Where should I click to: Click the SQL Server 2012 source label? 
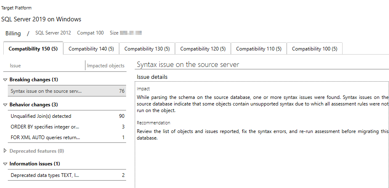pos(53,33)
